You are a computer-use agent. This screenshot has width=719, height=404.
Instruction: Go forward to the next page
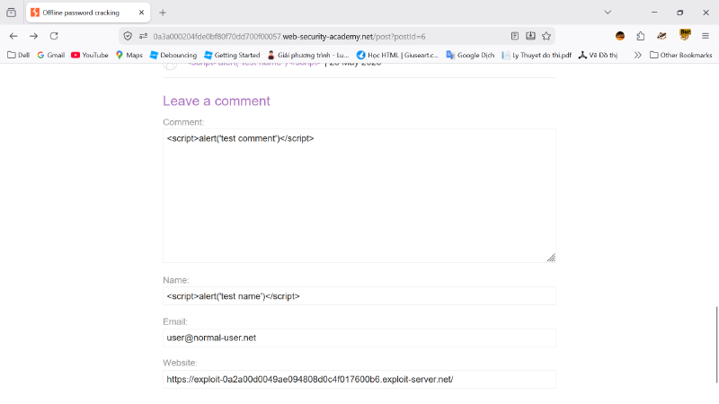tap(33, 36)
